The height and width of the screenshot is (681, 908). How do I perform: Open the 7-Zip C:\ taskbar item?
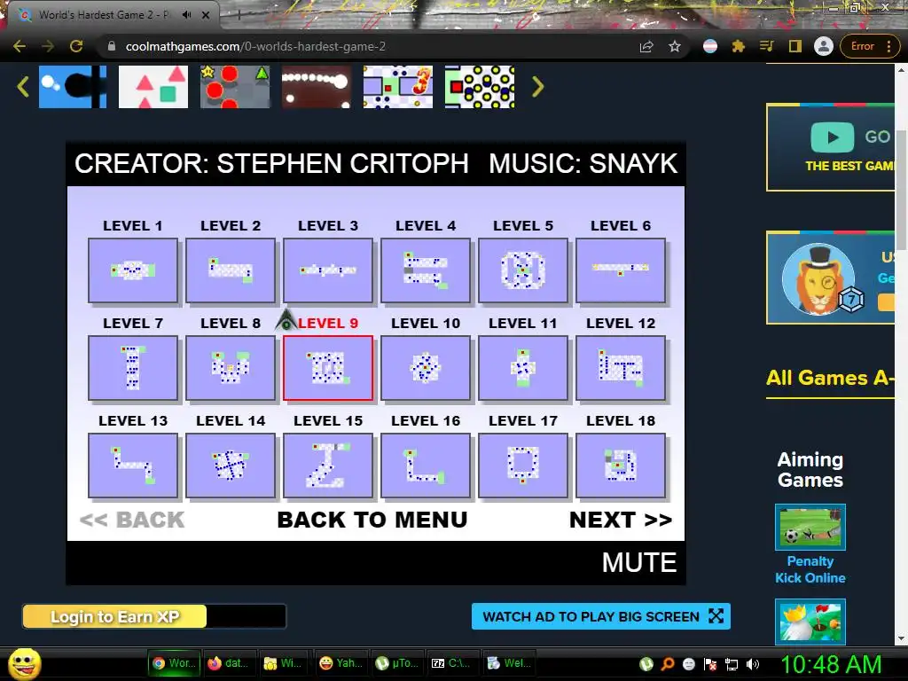click(451, 663)
